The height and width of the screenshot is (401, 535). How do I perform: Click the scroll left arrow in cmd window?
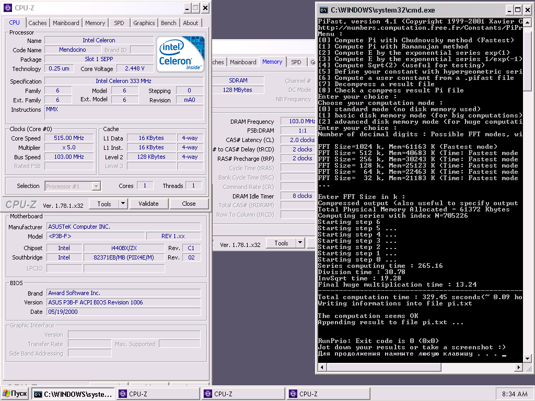[x=322, y=367]
